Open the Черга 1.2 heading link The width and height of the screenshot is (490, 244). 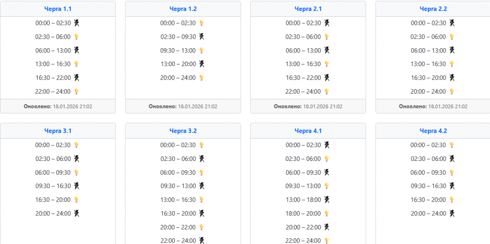(x=183, y=9)
